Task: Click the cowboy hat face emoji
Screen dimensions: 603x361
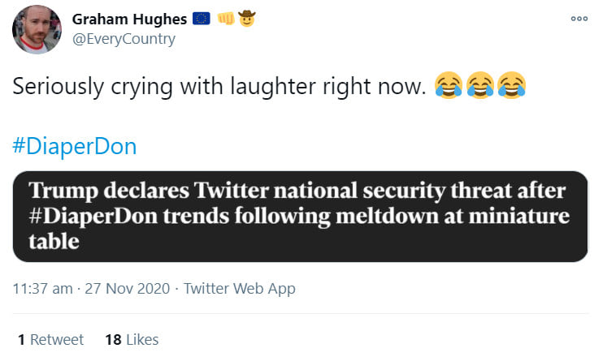Action: [246, 19]
